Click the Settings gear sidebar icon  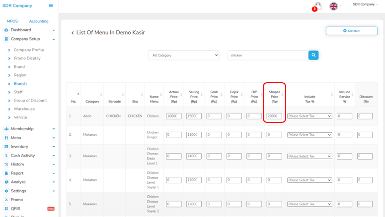(x=6, y=191)
